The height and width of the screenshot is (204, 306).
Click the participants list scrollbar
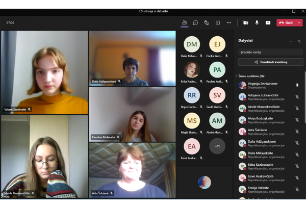click(x=305, y=97)
